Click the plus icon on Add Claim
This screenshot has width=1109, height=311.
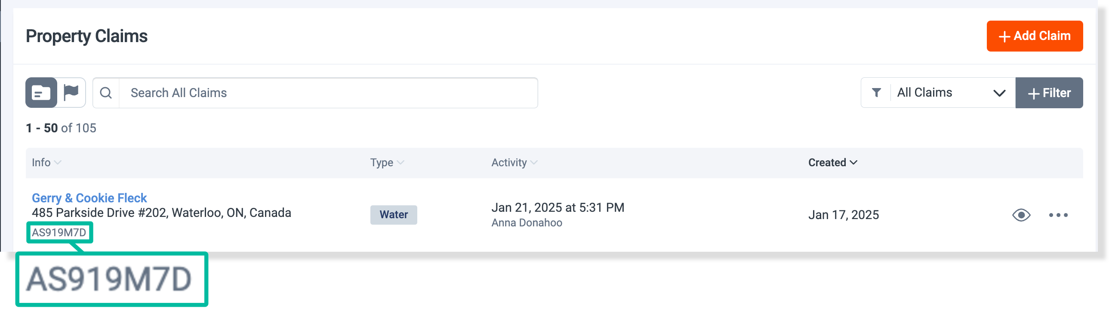[1004, 37]
